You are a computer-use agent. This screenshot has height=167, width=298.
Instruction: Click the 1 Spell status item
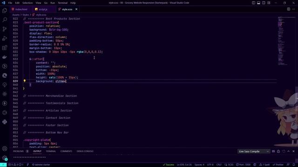click(x=264, y=165)
